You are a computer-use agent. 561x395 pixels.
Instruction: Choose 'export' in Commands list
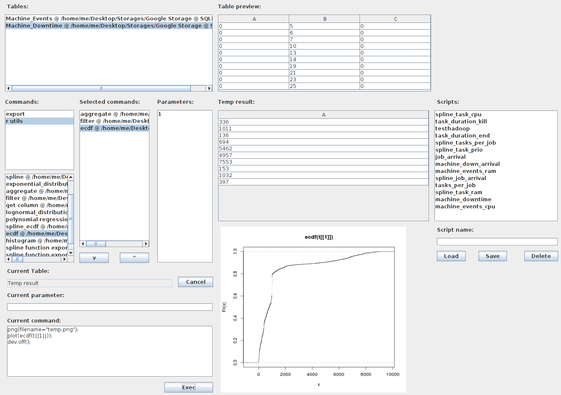pos(39,114)
